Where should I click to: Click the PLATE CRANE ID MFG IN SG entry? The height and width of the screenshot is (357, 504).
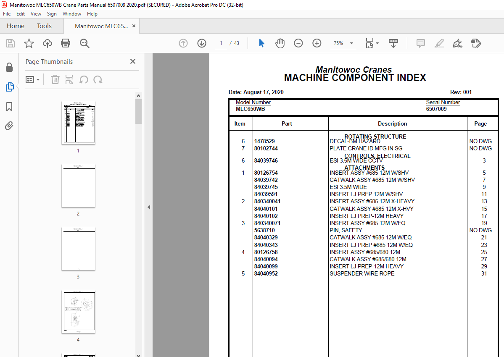[366, 148]
